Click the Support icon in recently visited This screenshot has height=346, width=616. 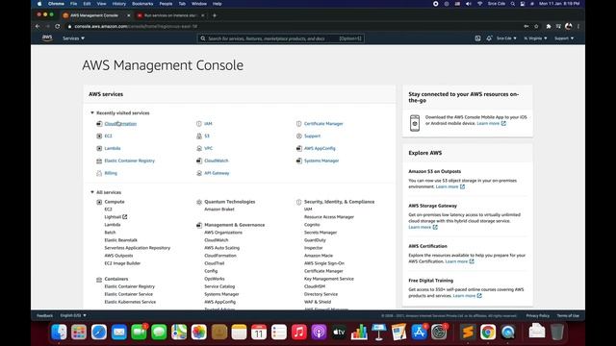coord(298,136)
